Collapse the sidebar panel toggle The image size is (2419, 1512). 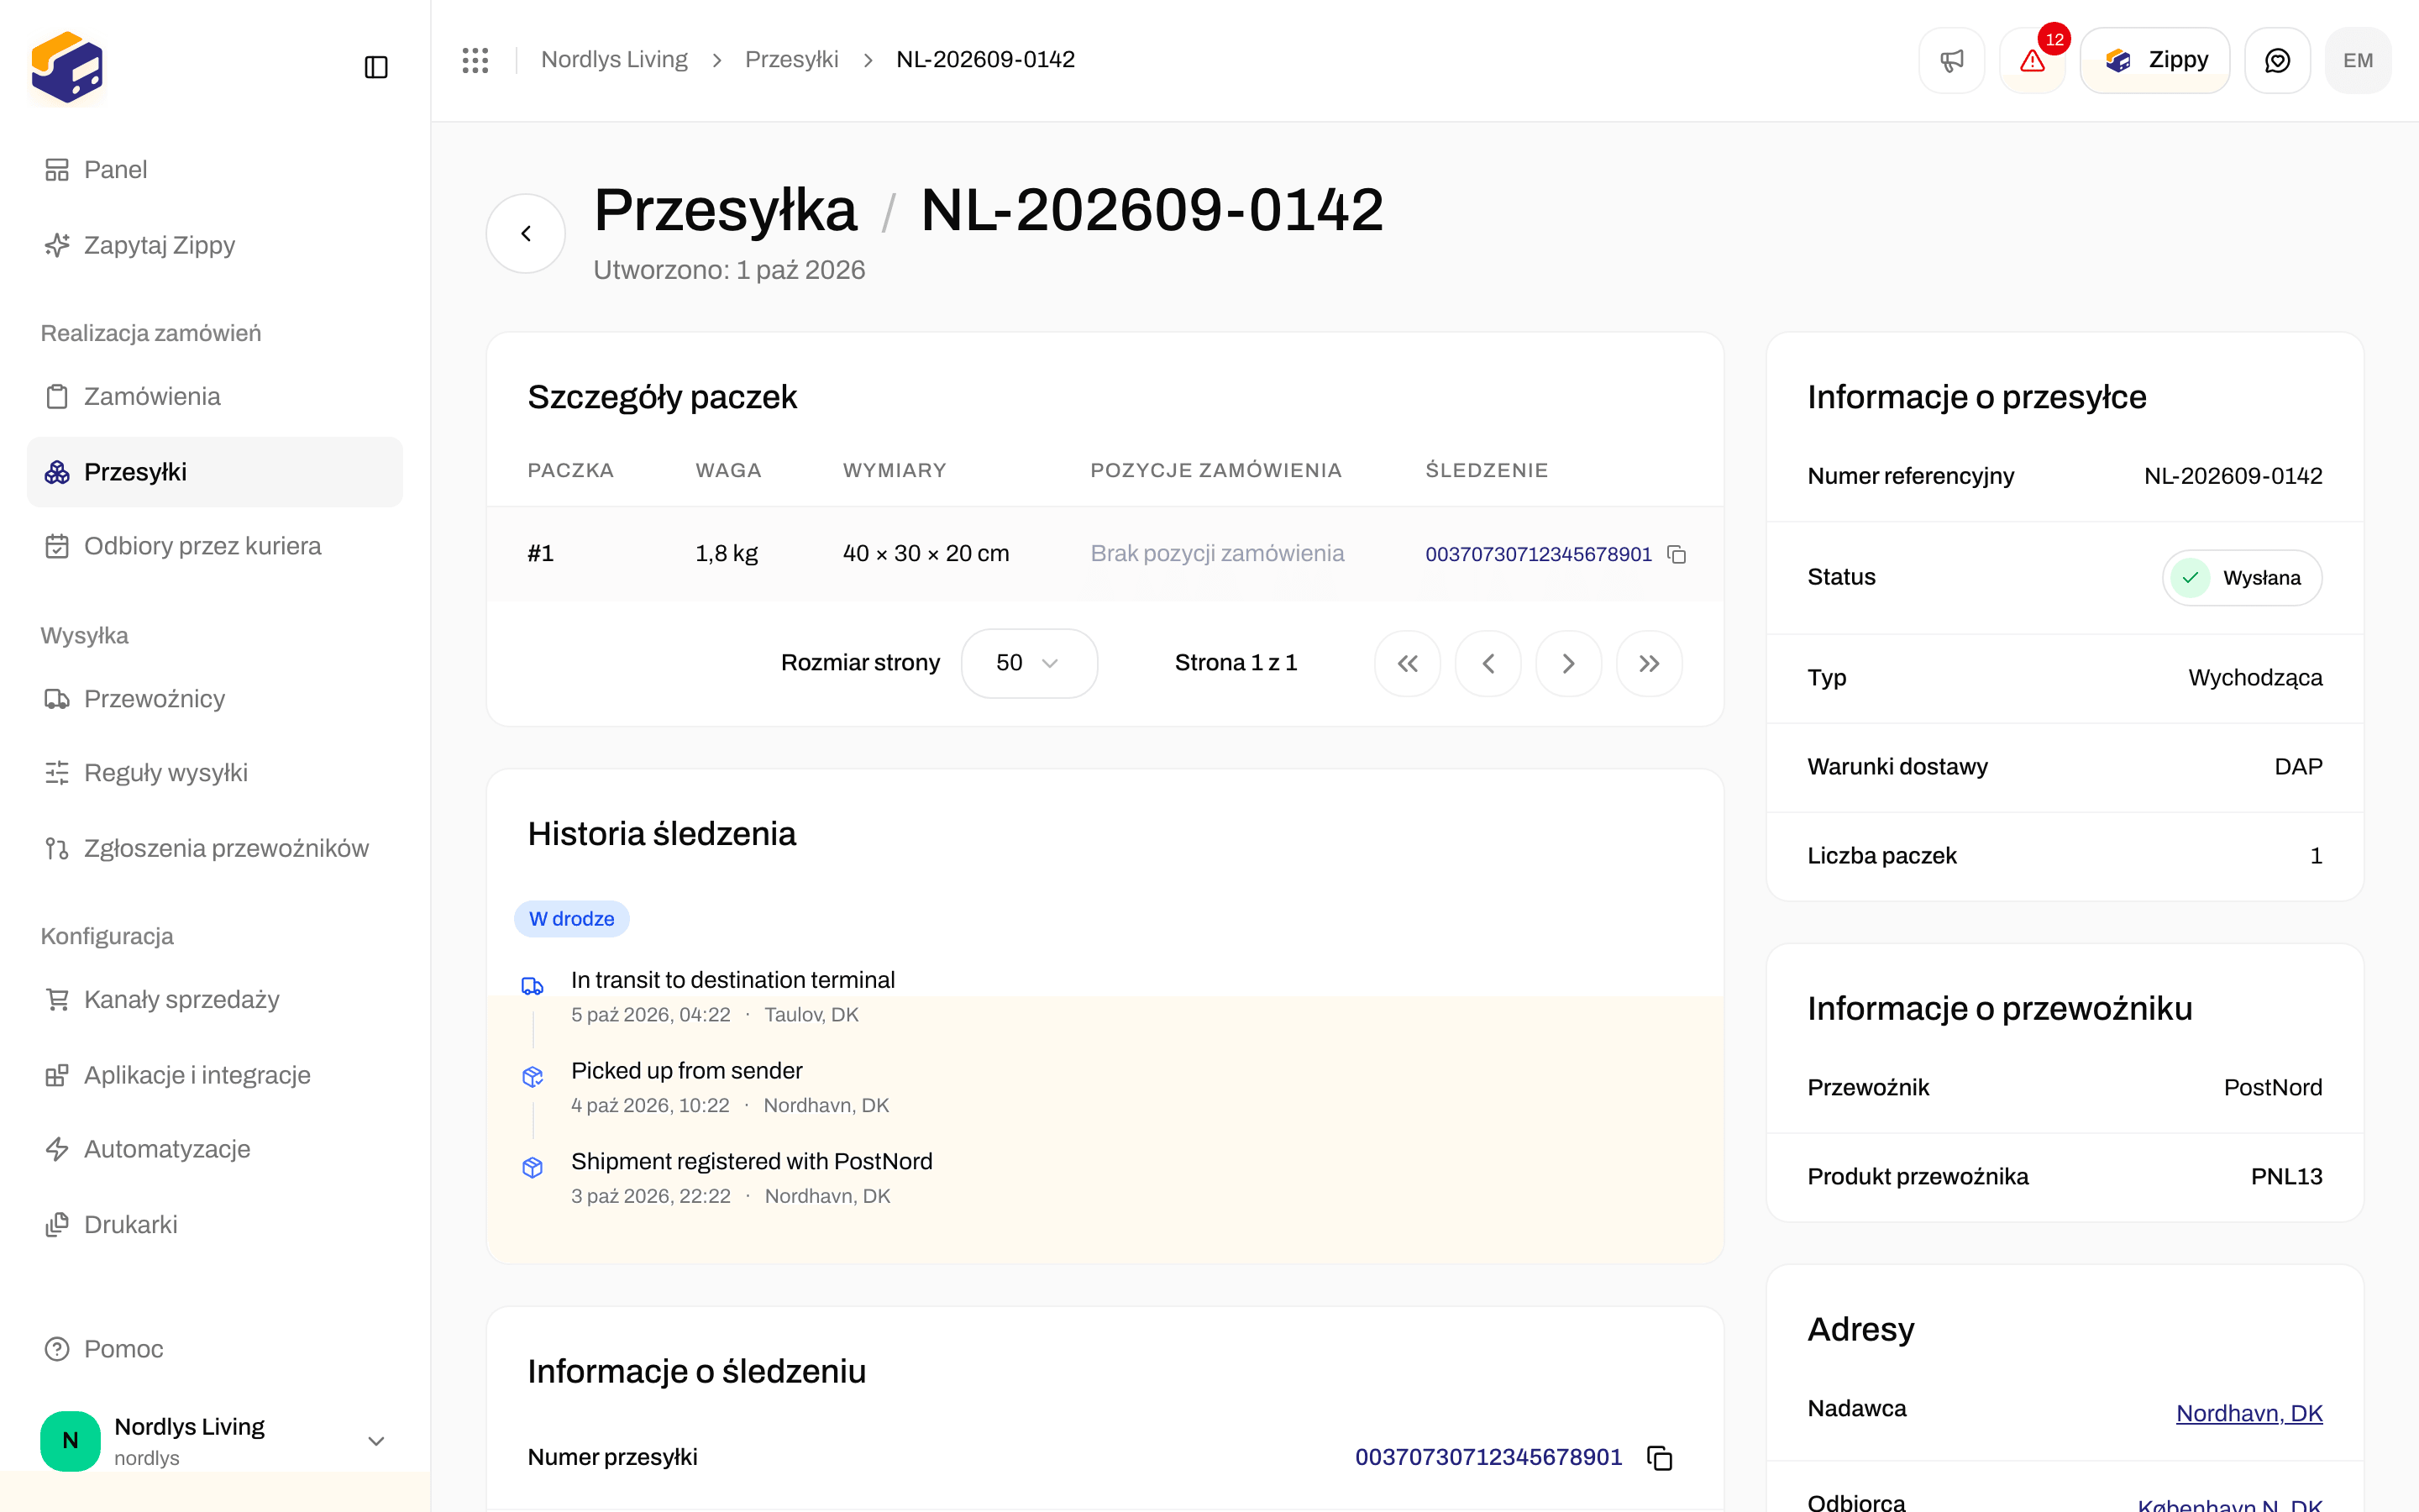click(375, 67)
